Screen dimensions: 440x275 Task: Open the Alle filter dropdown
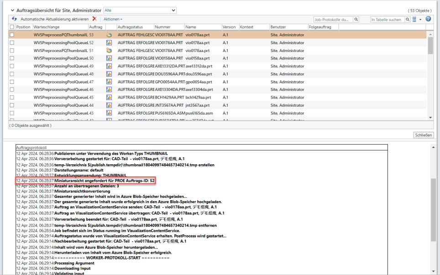click(140, 10)
